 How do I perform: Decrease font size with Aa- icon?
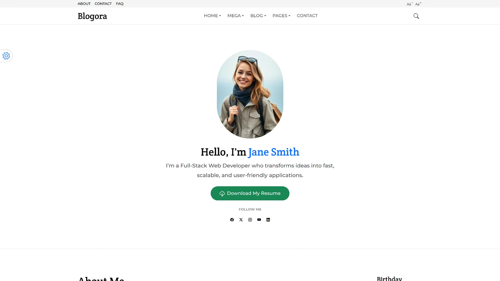(x=410, y=4)
